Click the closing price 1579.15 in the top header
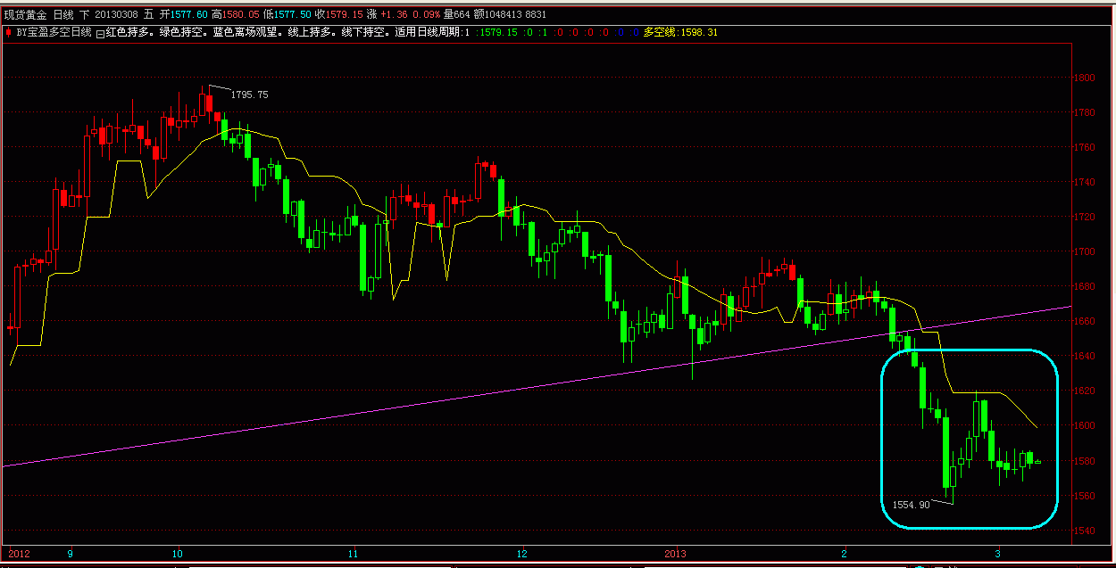Screen dimensions: 1116x568 tap(345, 15)
